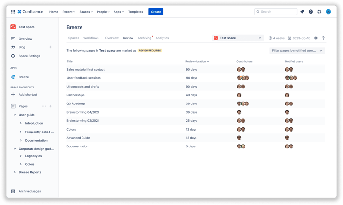Open the People dropdown menu
The width and height of the screenshot is (343, 205).
[103, 12]
